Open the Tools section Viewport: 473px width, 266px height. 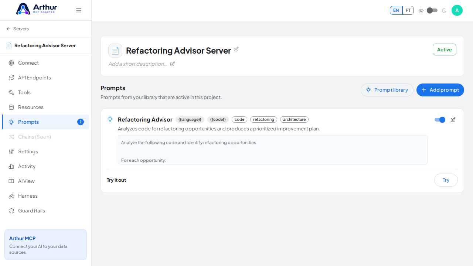click(x=45, y=92)
